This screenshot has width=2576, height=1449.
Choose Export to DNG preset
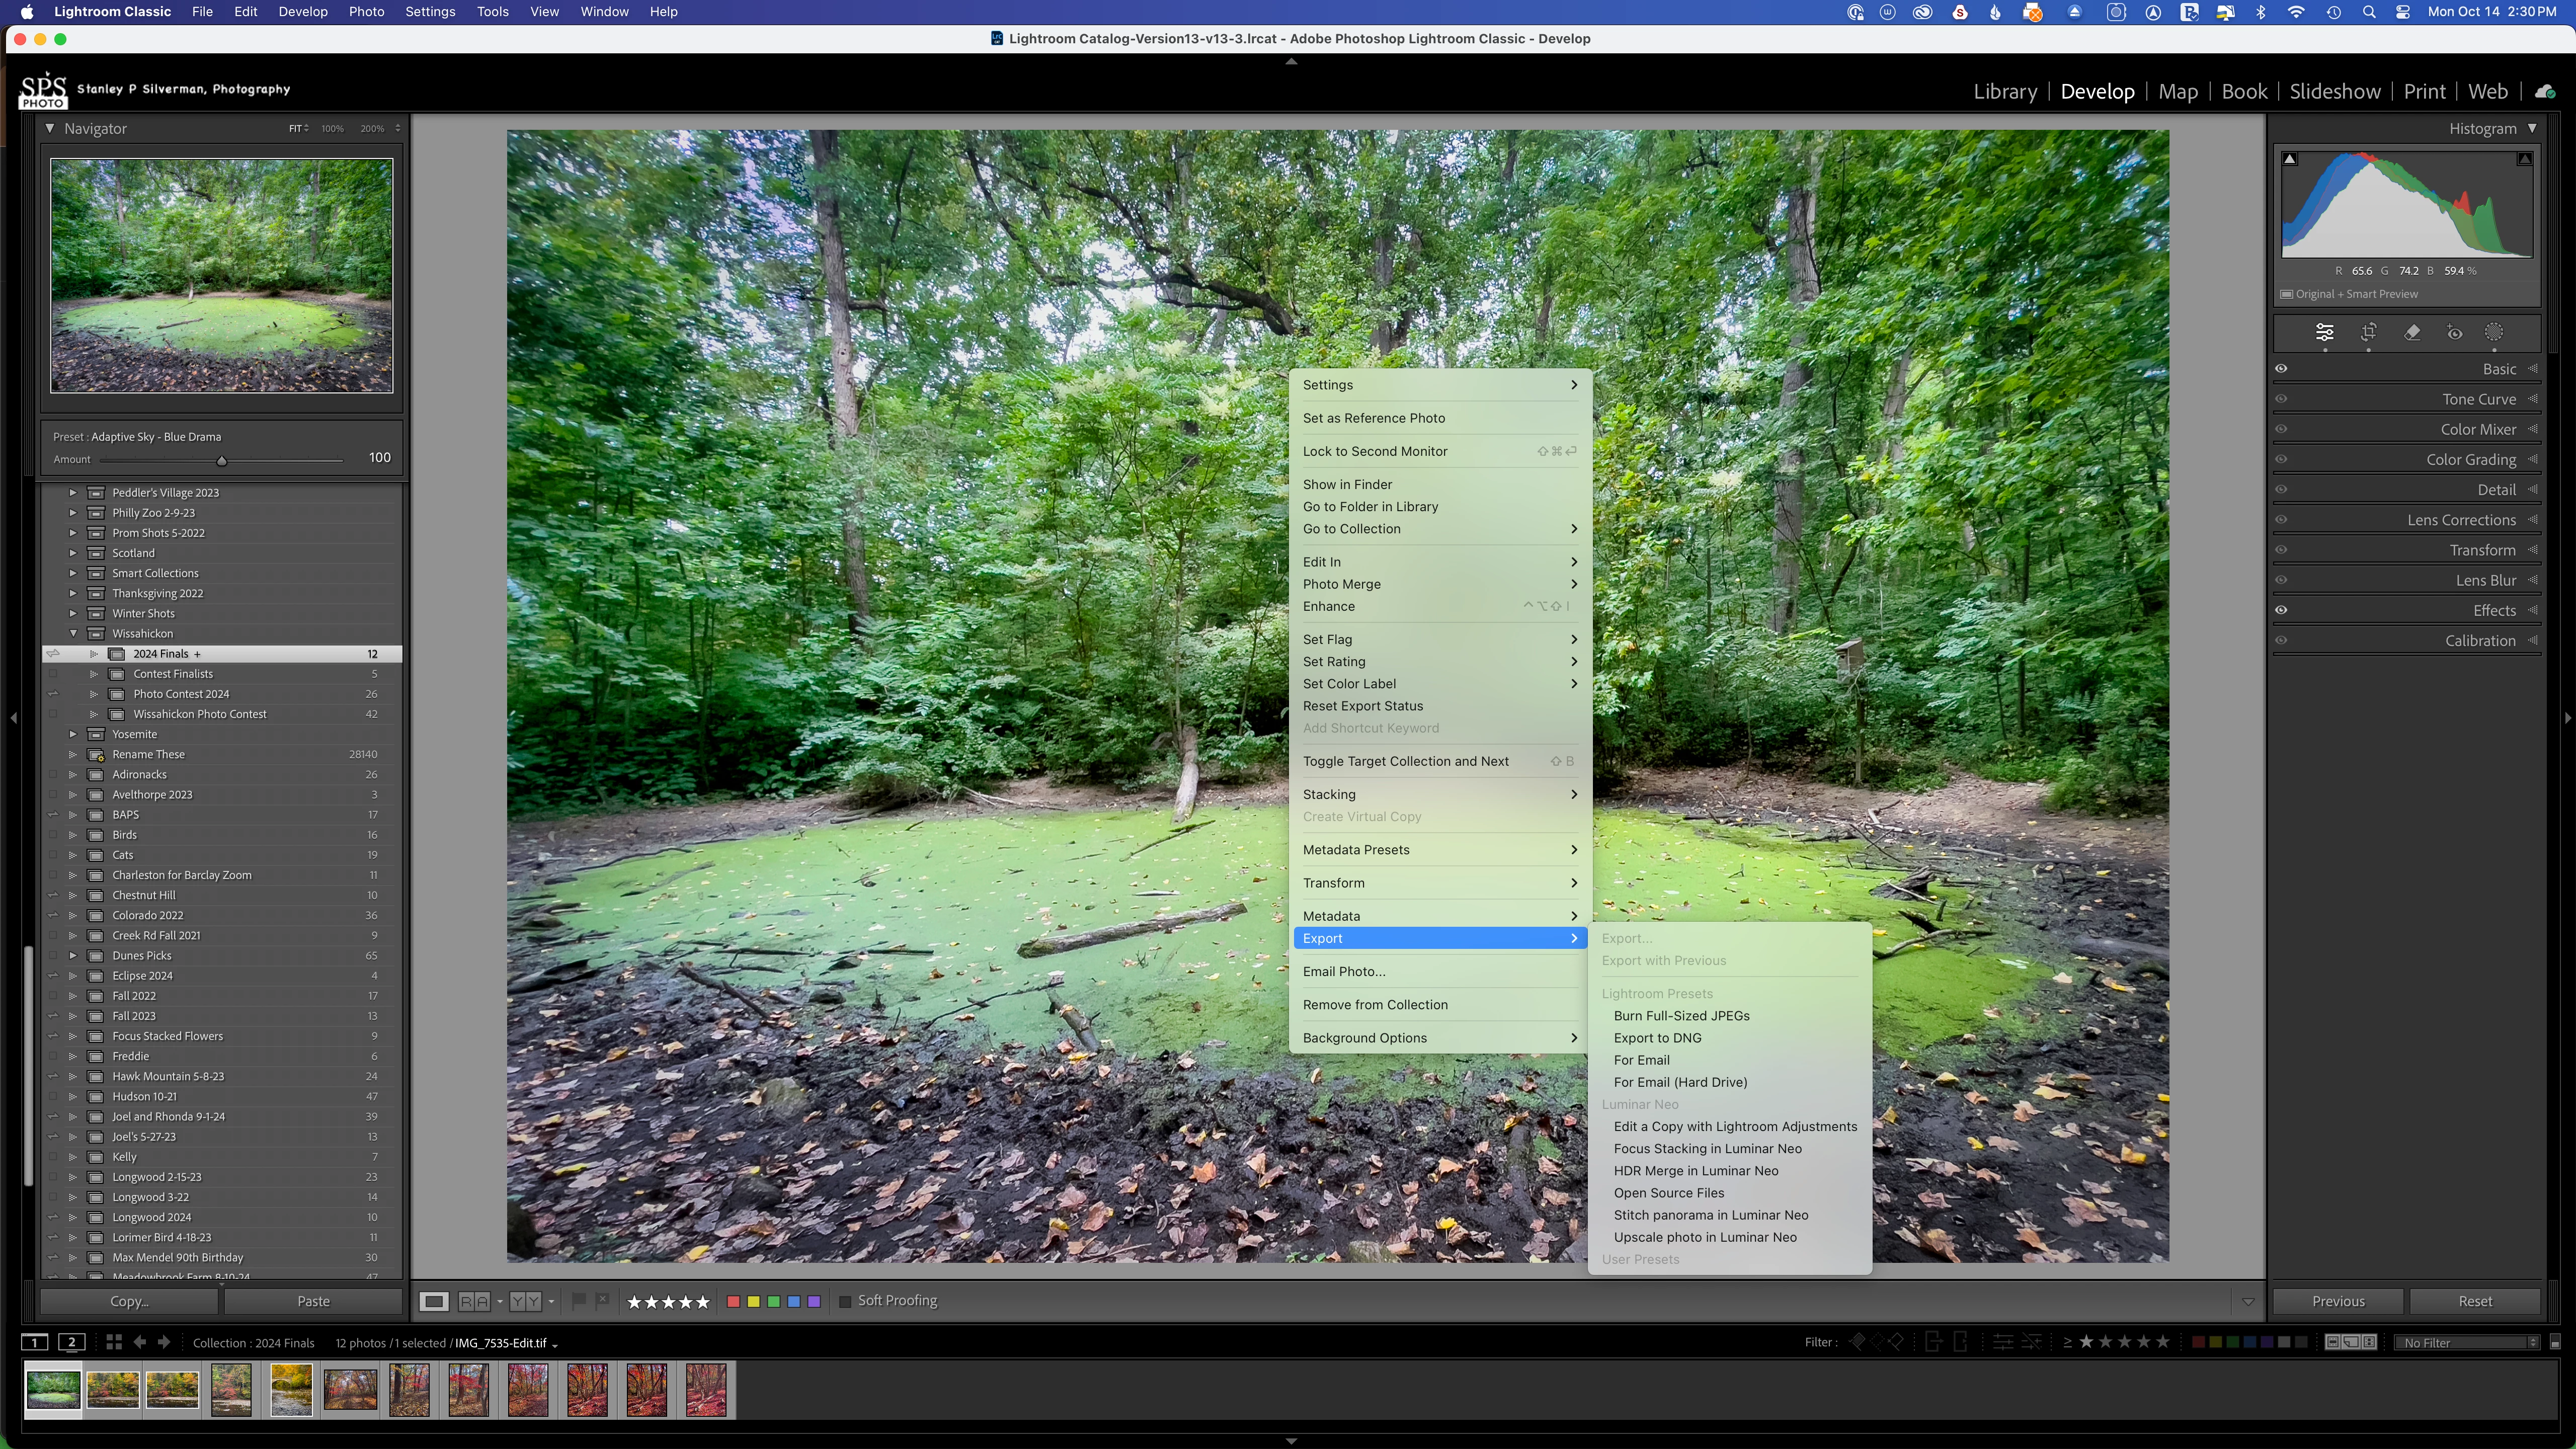click(x=1657, y=1038)
